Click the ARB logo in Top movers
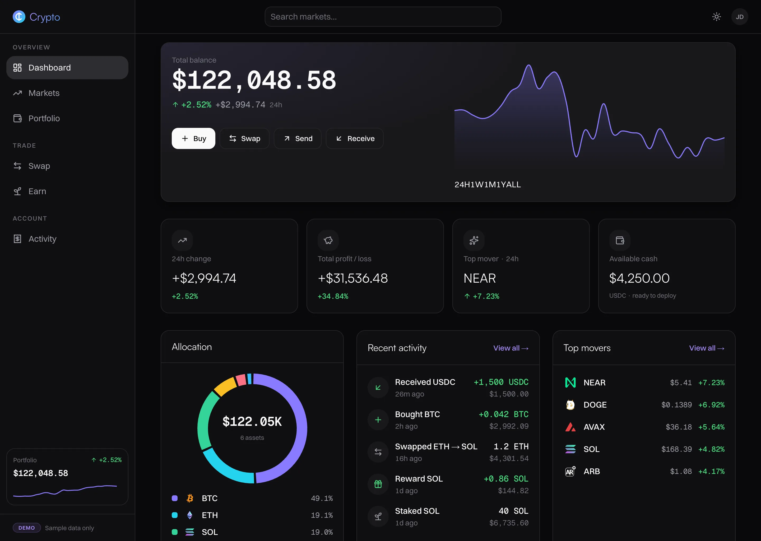Image resolution: width=761 pixels, height=541 pixels. pos(570,471)
